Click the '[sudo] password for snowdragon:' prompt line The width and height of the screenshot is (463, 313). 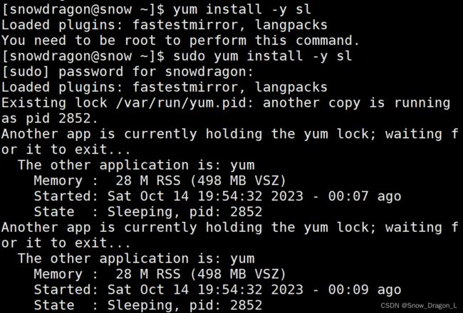[128, 72]
